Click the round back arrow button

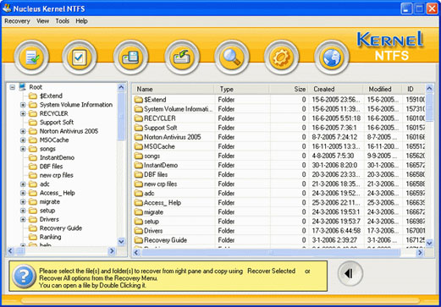coord(350,273)
